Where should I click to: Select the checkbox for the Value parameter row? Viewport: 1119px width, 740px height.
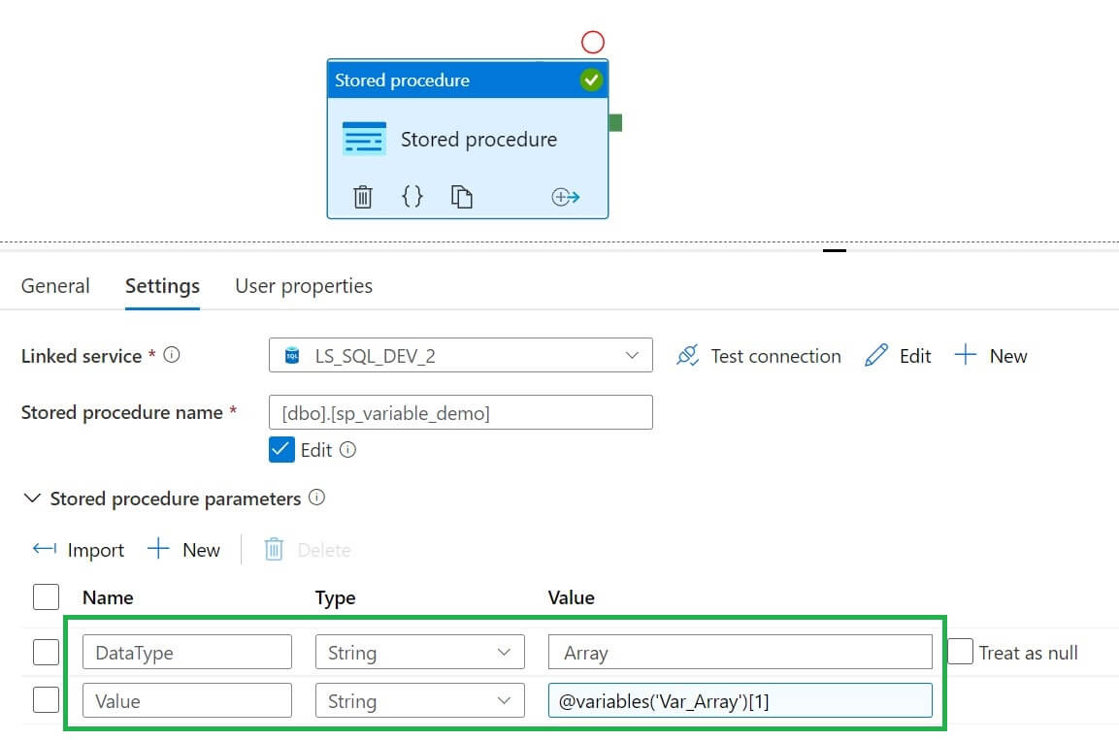46,700
